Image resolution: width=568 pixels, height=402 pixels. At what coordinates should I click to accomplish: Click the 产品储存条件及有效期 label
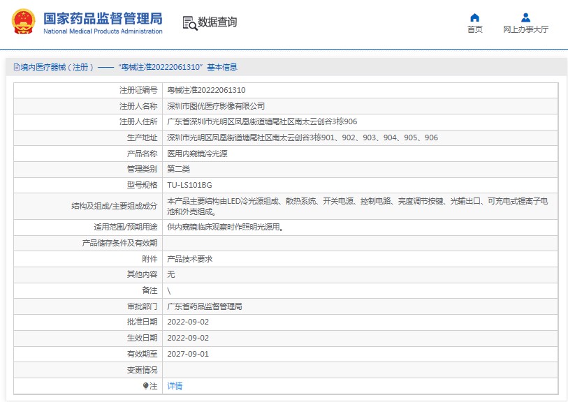tap(119, 243)
